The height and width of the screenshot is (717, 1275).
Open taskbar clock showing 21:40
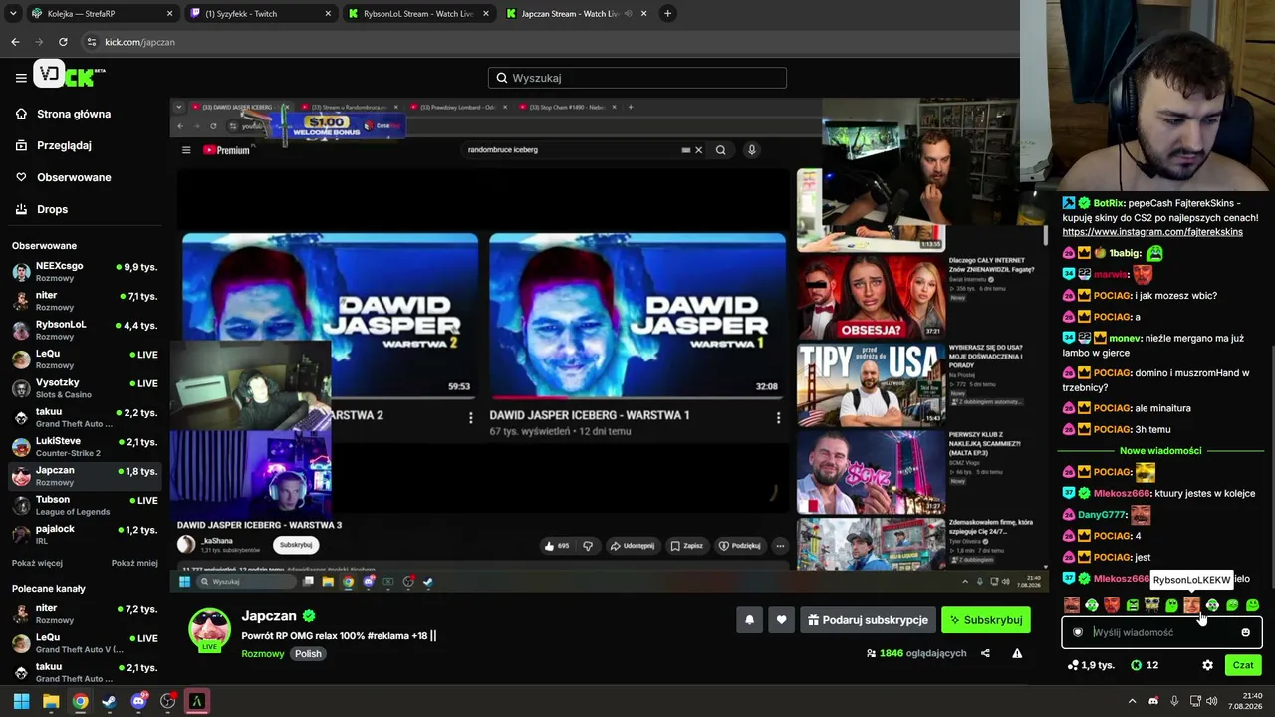(1245, 701)
